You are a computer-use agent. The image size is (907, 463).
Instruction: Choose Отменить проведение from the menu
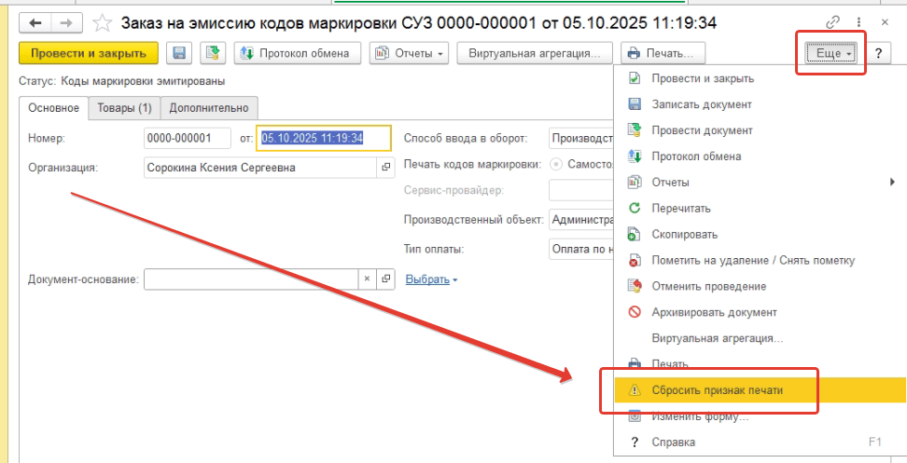[x=708, y=286]
